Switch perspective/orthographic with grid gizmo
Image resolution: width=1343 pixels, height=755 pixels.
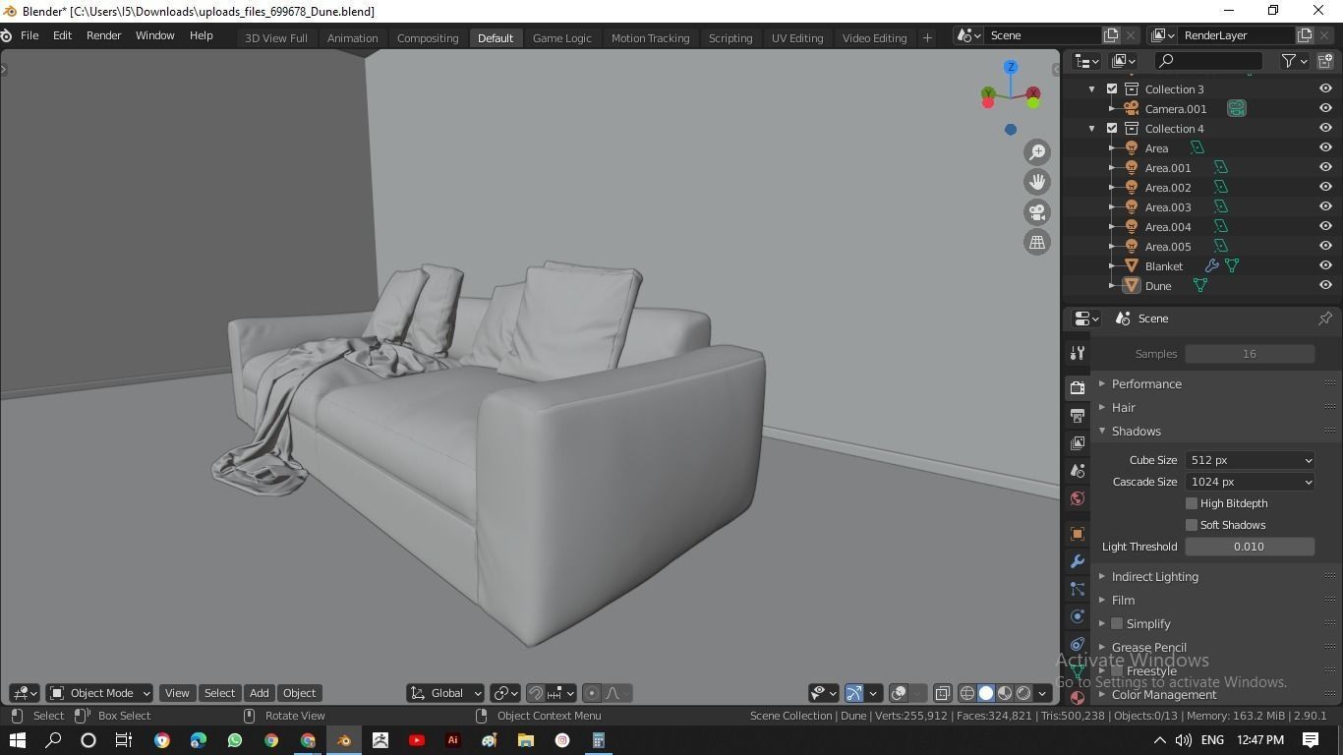pyautogui.click(x=1037, y=242)
